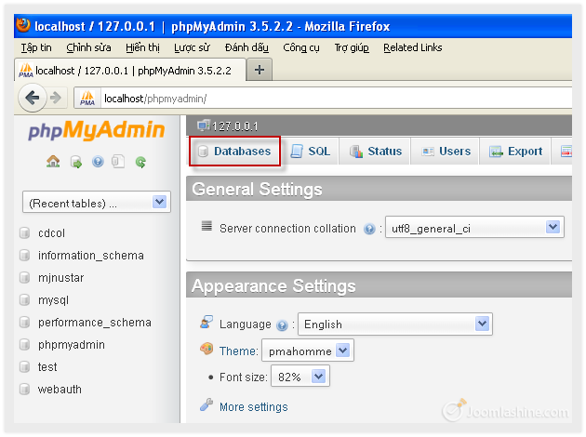Open a new Firefox tab with plus
This screenshot has height=437, width=586.
[x=260, y=70]
